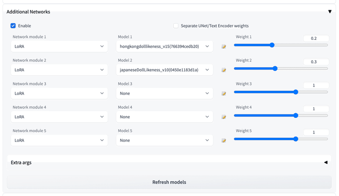This screenshot has height=196, width=339.
Task: Open the Network module 4 dropdown
Action: 59,117
